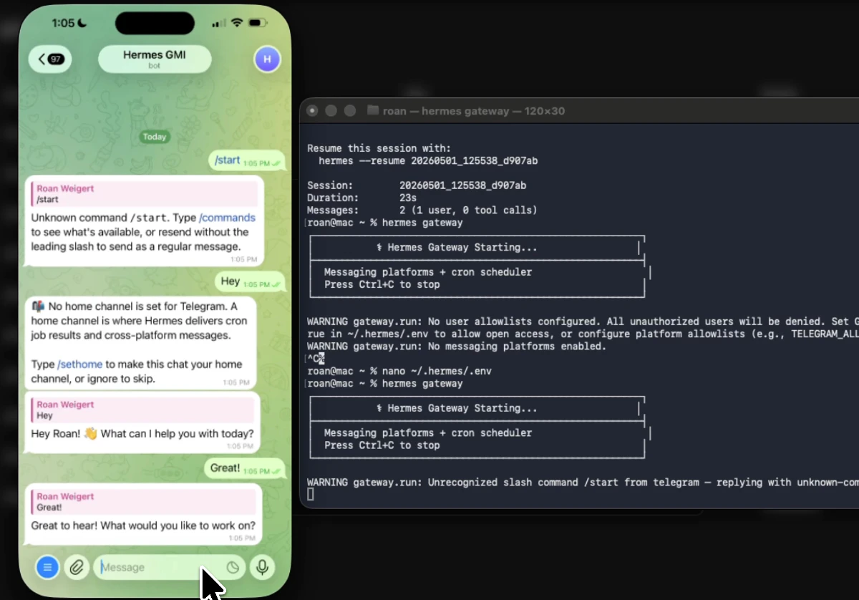
Task: Click the terminal folder proxy icon in title
Action: point(372,110)
